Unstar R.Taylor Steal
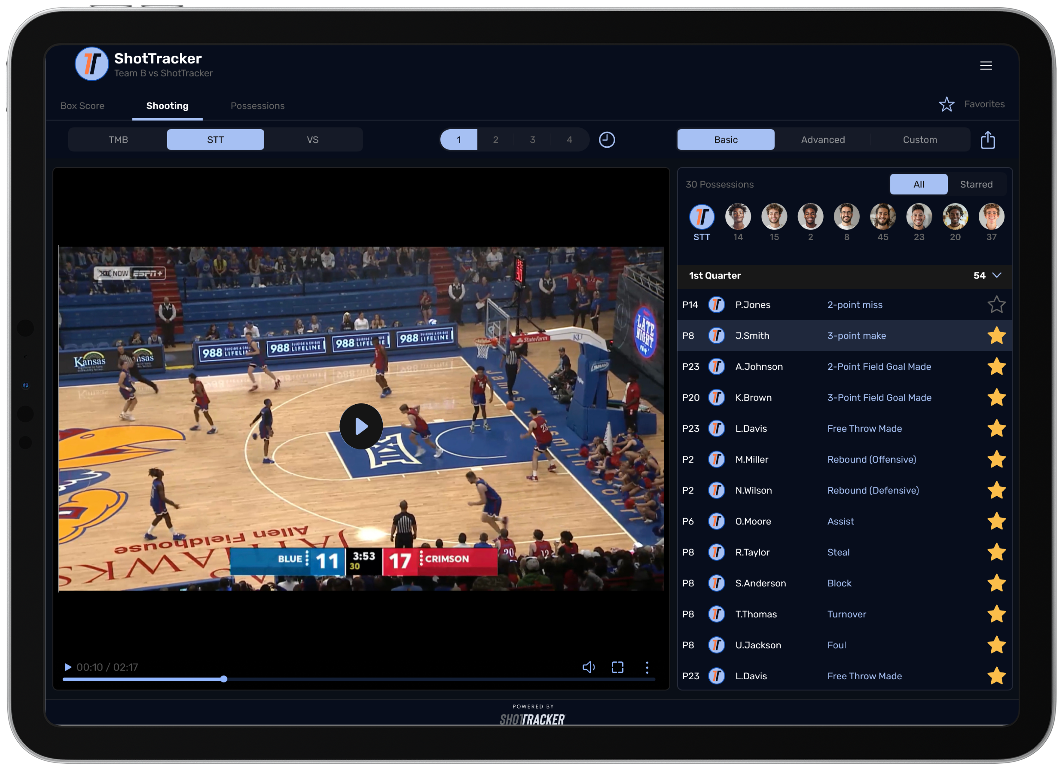This screenshot has height=771, width=1064. 996,552
